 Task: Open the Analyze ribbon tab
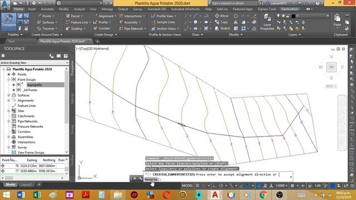click(79, 9)
